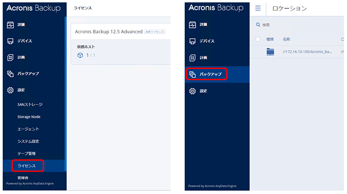The width and height of the screenshot is (347, 194).
Task: Click the 詳細 dashboard icon in right window
Action: [192, 25]
